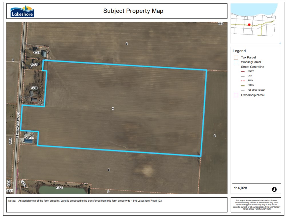Click parcel label 1764 on the map

point(37,53)
